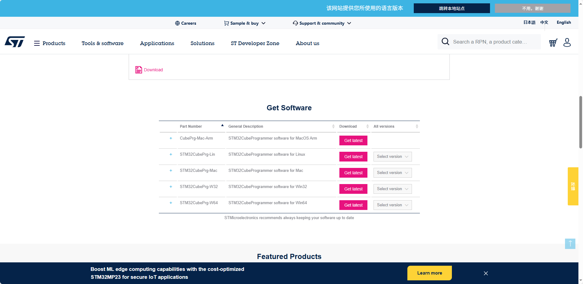Open Solutions menu

click(202, 43)
